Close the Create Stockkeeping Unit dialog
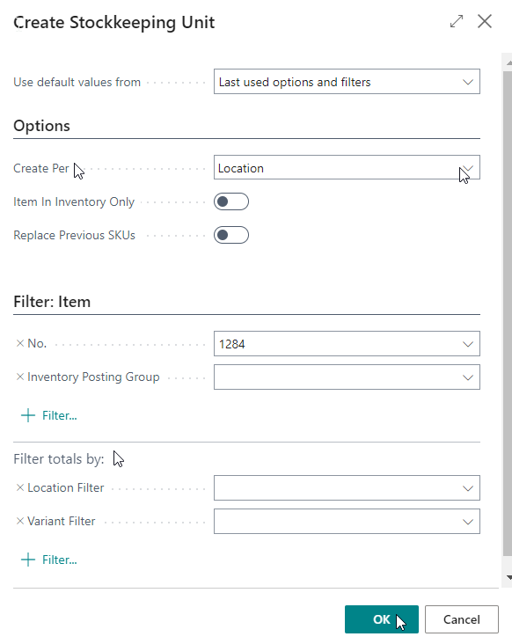Viewport: 512px width, 644px height. tap(485, 21)
